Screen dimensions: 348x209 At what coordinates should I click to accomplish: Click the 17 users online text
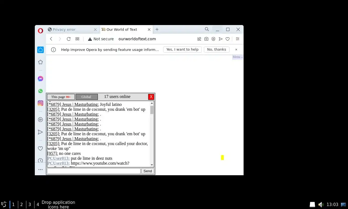(117, 97)
